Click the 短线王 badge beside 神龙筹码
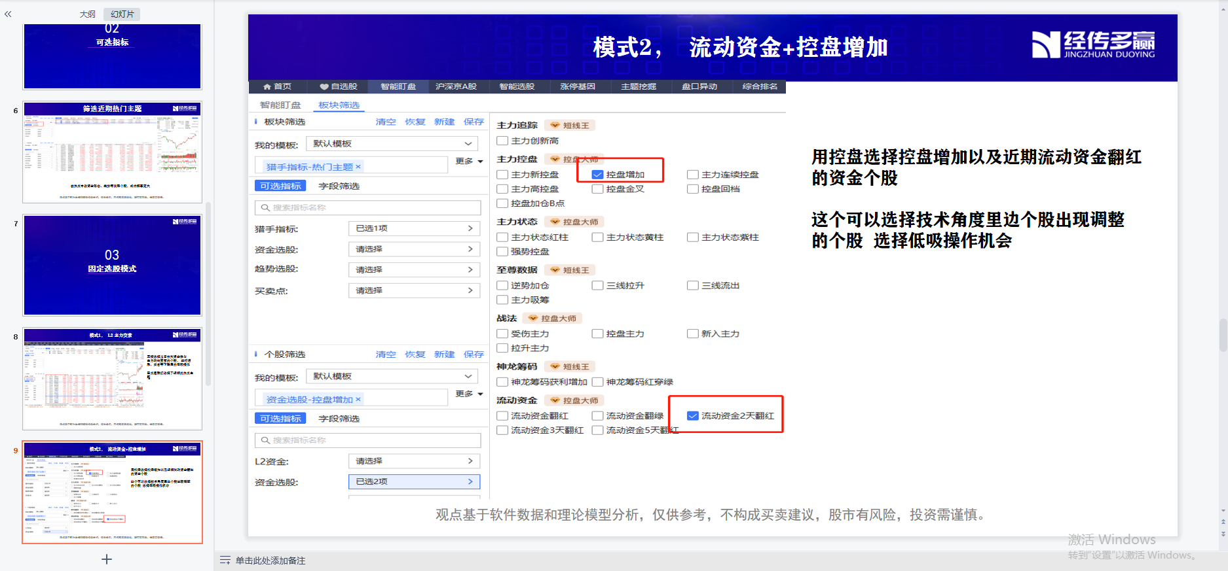 tap(570, 367)
